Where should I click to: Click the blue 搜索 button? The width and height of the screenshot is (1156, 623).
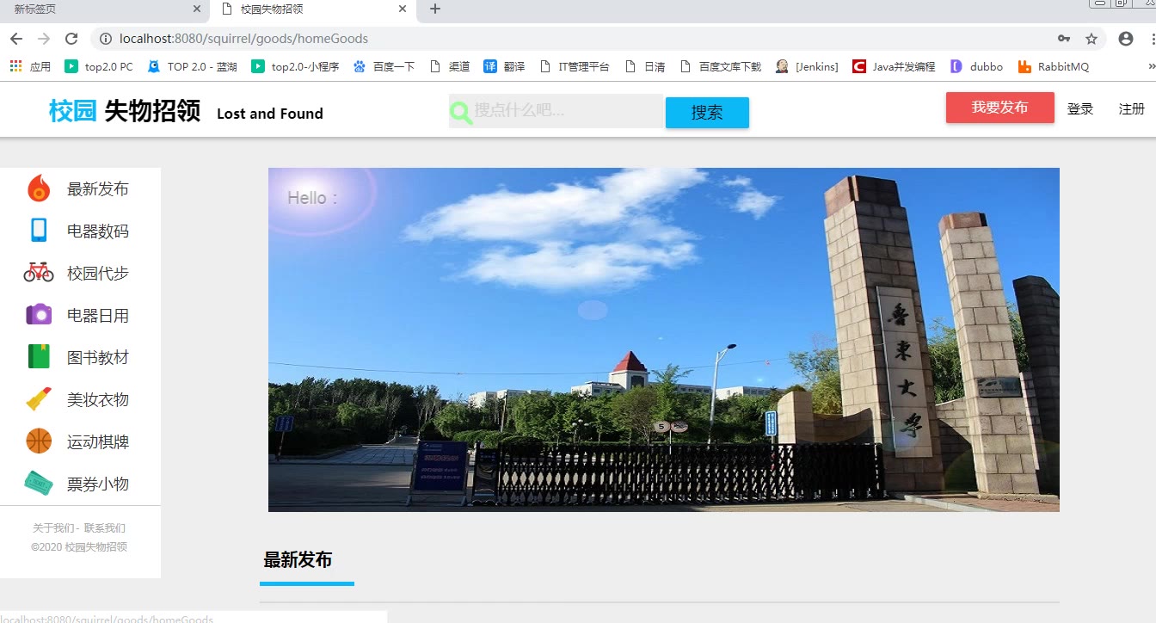(707, 113)
